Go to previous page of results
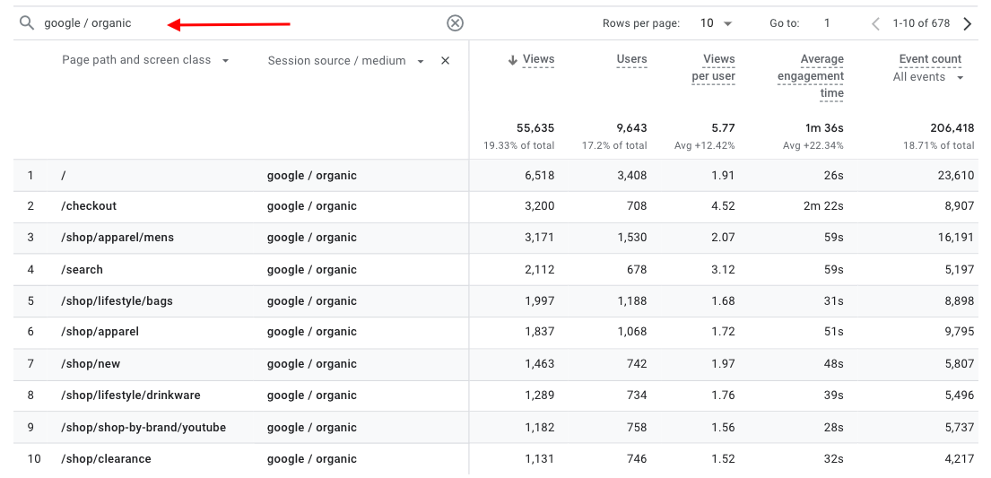991x478 pixels. [875, 24]
